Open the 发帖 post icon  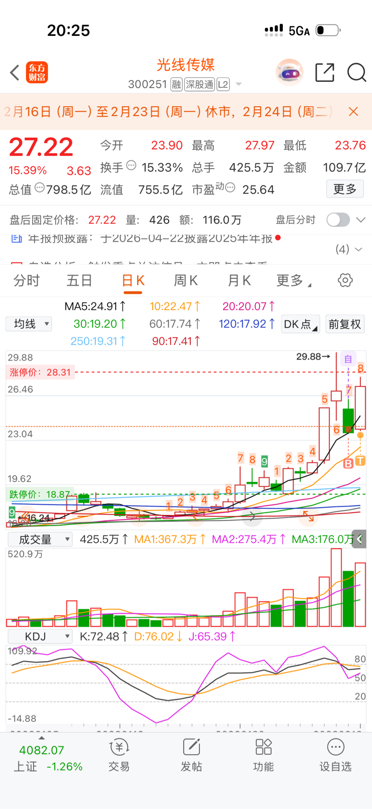(191, 756)
